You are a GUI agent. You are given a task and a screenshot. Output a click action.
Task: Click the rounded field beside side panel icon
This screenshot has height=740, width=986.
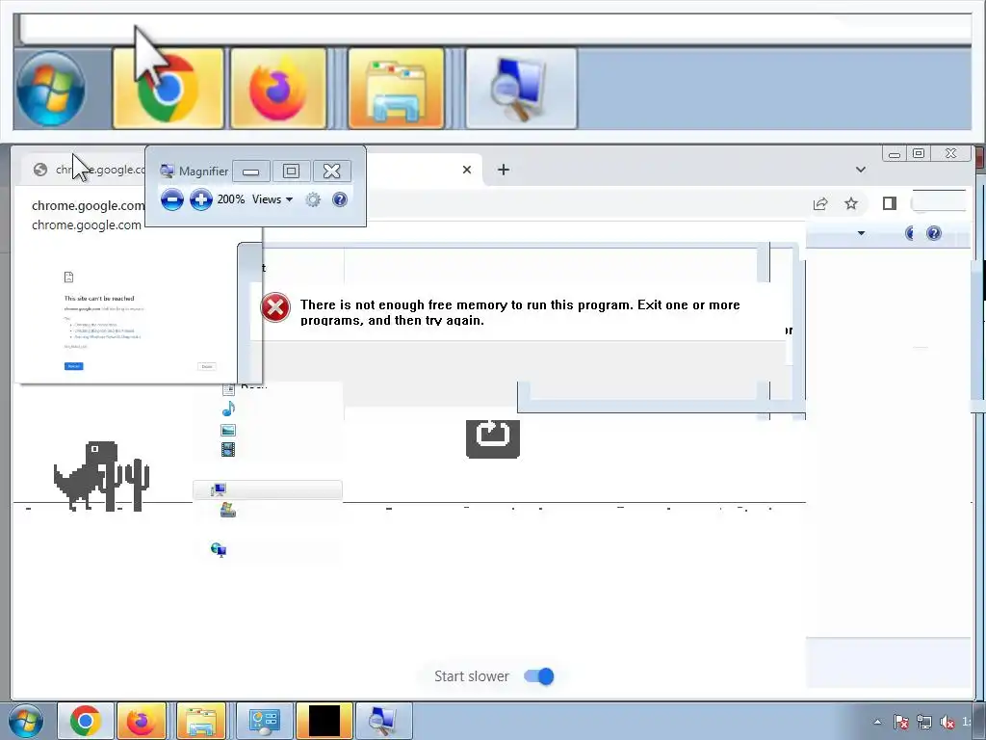[938, 202]
